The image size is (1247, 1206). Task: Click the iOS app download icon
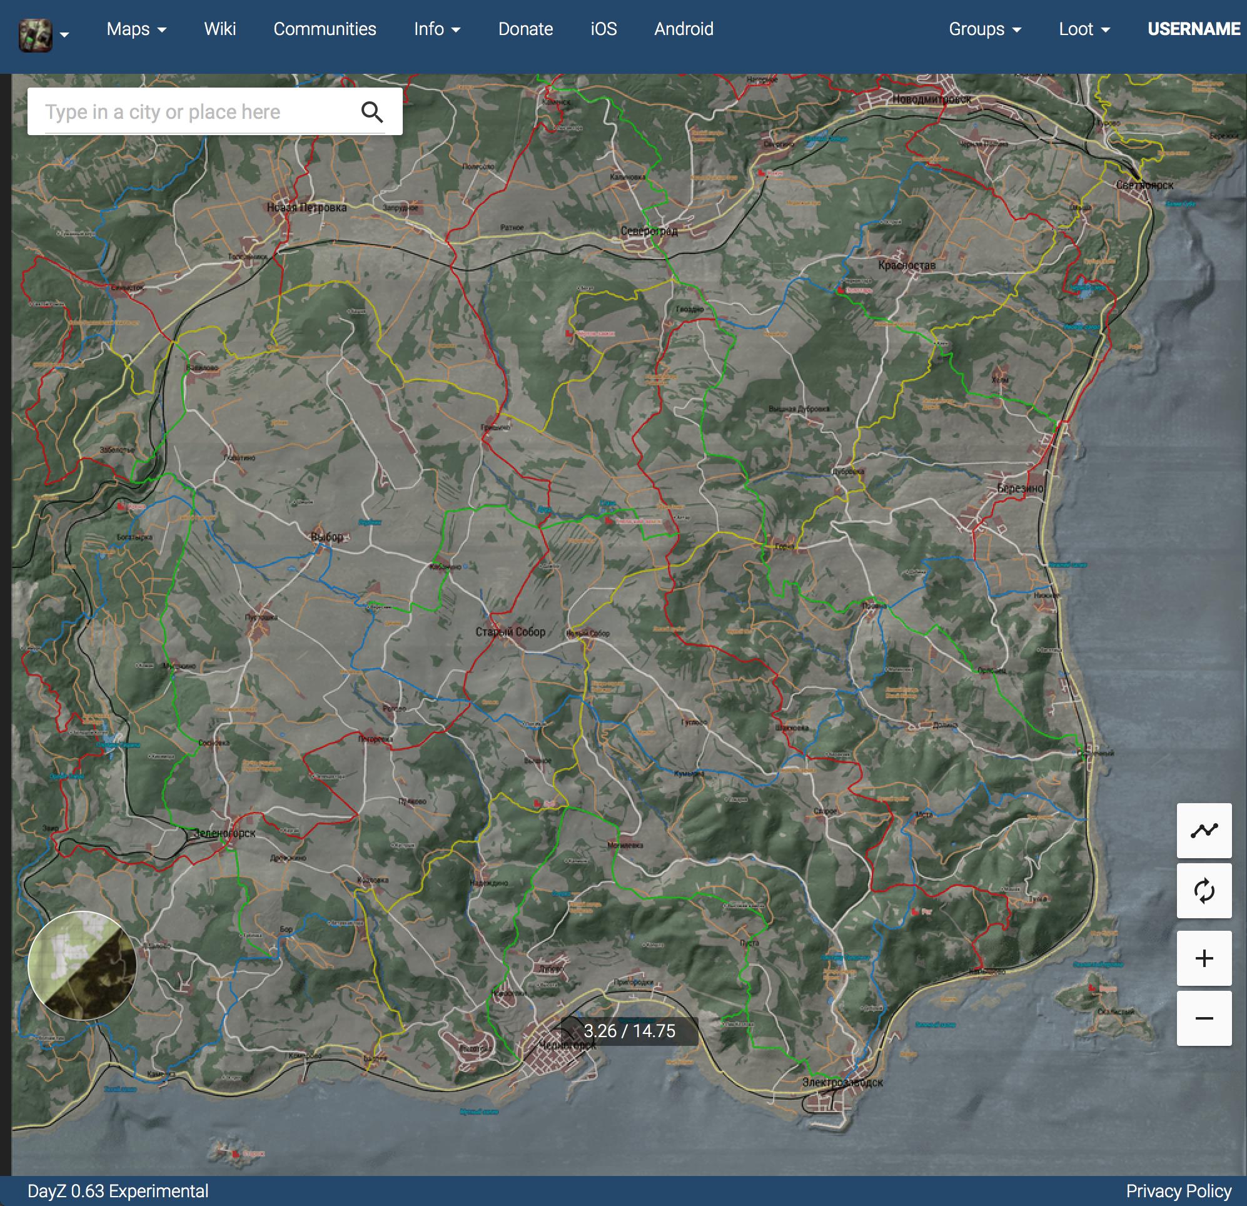click(605, 29)
